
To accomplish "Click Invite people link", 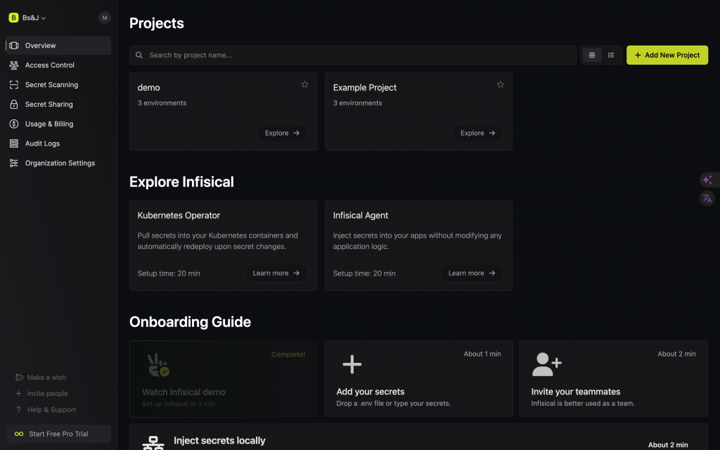I will [47, 394].
